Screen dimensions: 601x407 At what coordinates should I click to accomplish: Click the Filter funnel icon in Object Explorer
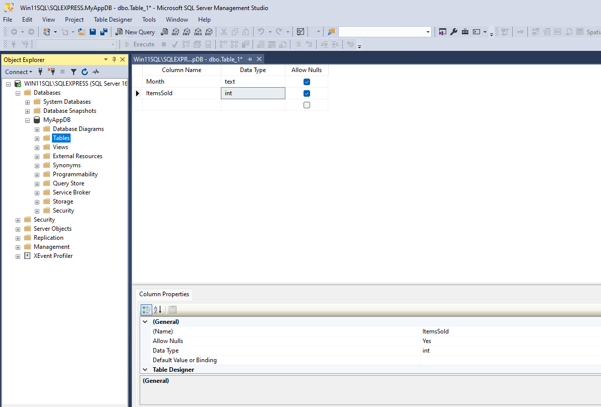[x=74, y=72]
